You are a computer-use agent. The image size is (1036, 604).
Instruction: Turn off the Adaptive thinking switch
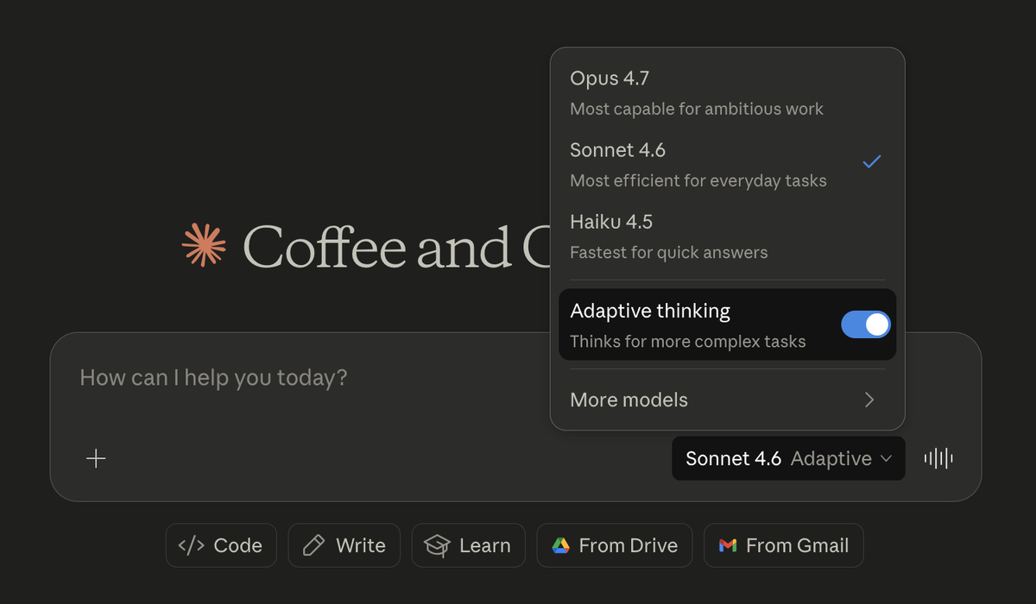pos(865,324)
